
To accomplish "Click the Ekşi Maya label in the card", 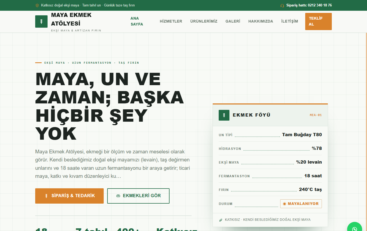I will [229, 163].
